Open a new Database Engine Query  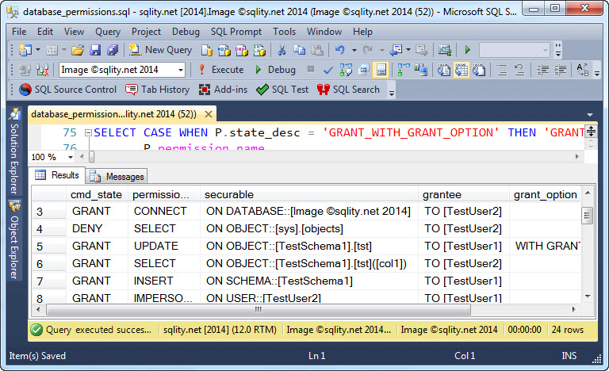207,50
